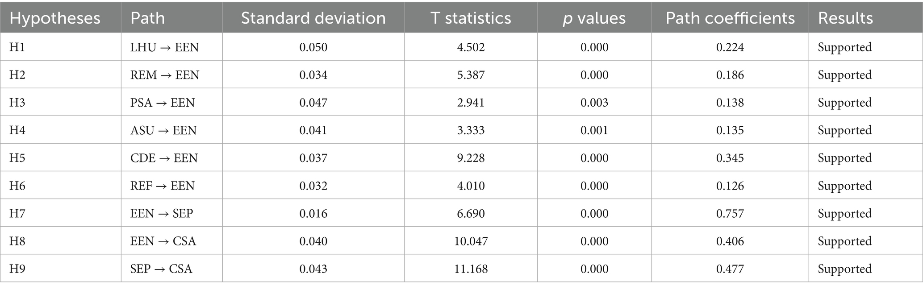Select the standard deviation 0.016 cell

313,213
